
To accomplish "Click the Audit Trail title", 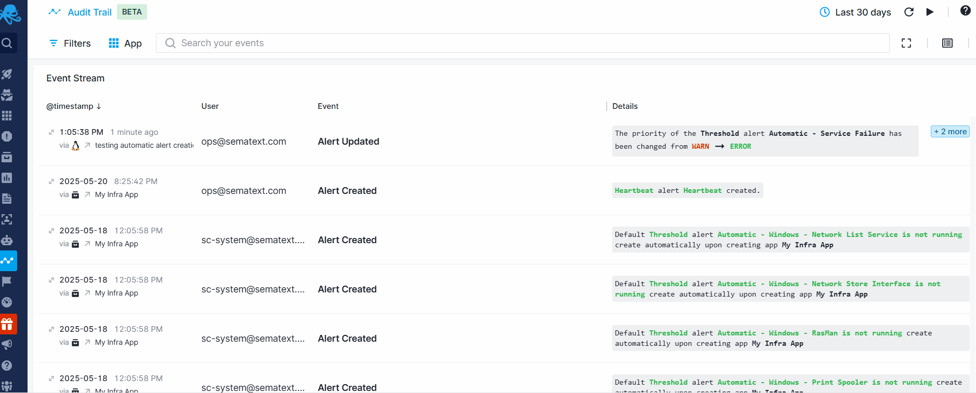I will (x=89, y=12).
